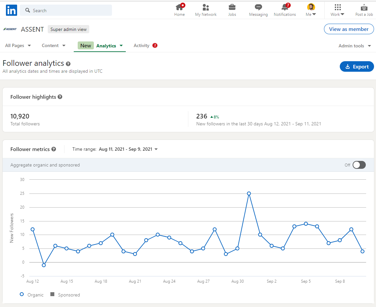Switch to the Activity tab
This screenshot has height=307, width=376.
point(142,45)
